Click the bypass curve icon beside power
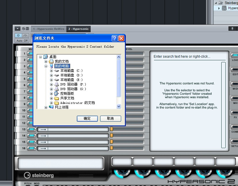This screenshot has width=238, height=186. point(25,35)
